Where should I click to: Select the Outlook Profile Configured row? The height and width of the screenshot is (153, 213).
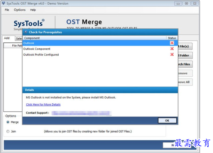[100, 55]
